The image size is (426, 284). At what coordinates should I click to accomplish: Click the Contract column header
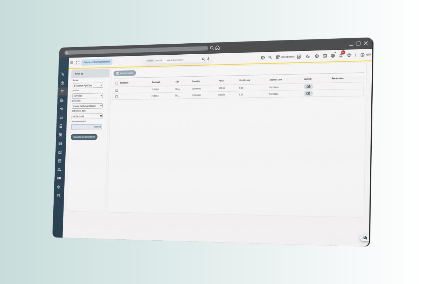156,82
